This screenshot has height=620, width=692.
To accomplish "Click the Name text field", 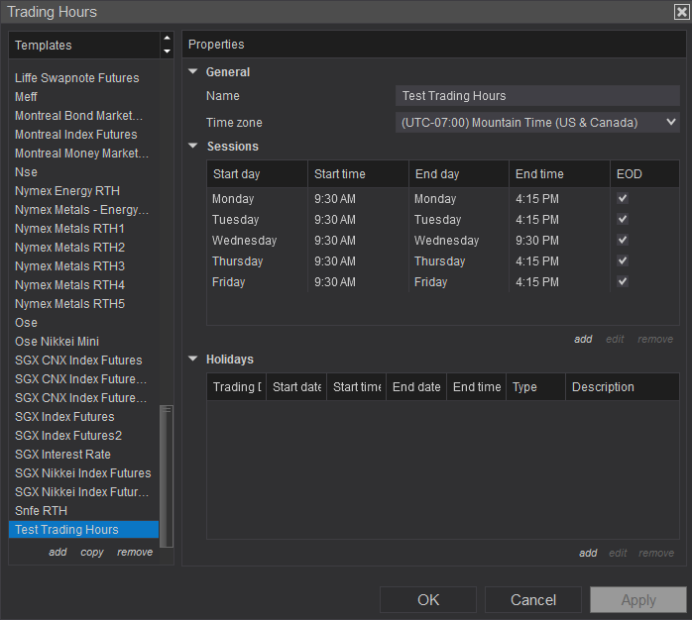I will pyautogui.click(x=537, y=96).
